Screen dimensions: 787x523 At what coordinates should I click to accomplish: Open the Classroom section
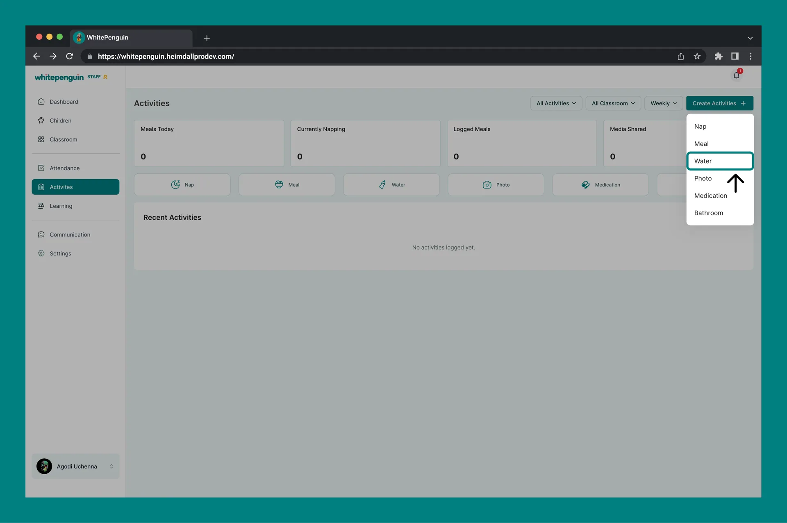tap(75, 139)
